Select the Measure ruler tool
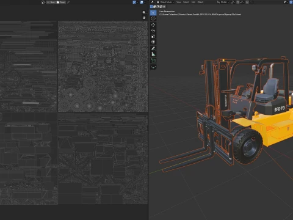The width and height of the screenshot is (293, 220). [153, 54]
